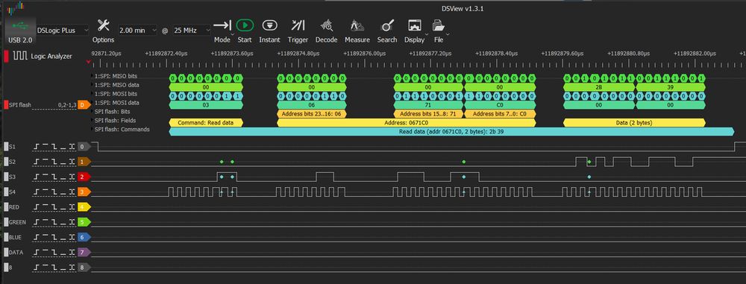Expand the 1:SPI: MISO bits row
Image resolution: width=746 pixels, height=284 pixels.
[x=93, y=76]
